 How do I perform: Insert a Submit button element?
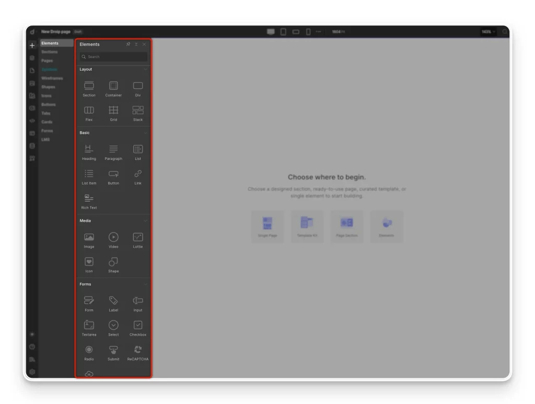[x=113, y=353]
